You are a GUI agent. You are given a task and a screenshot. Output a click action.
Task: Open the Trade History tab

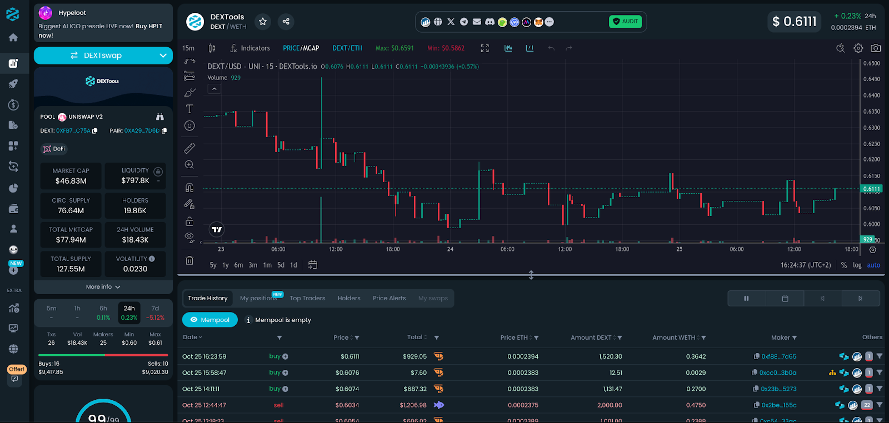208,298
